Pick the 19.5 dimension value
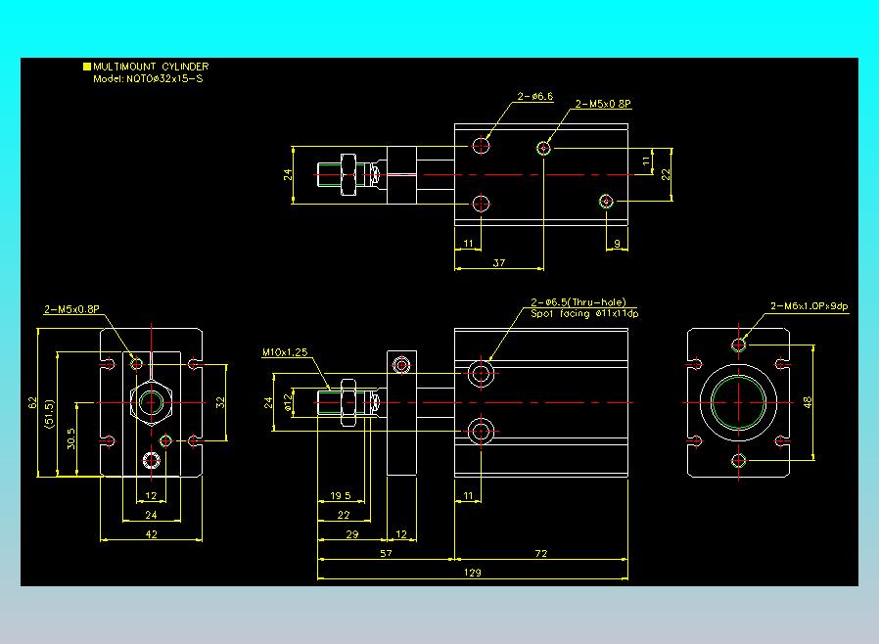879x644 pixels. point(341,495)
